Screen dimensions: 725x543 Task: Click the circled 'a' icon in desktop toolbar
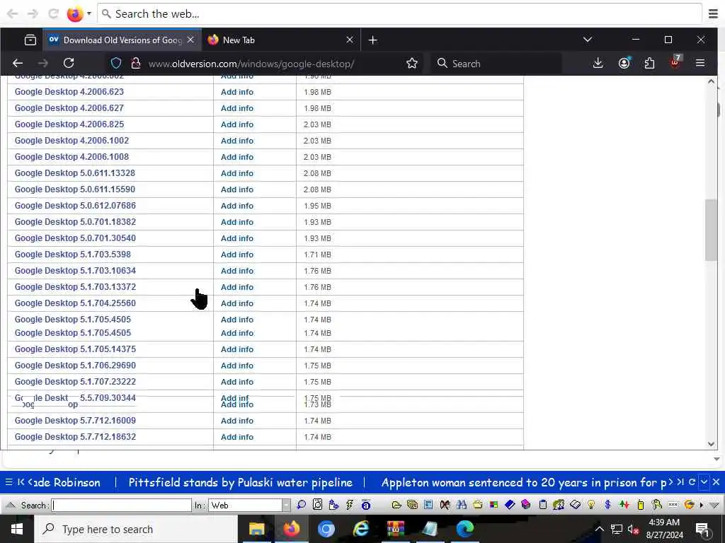coord(366,505)
